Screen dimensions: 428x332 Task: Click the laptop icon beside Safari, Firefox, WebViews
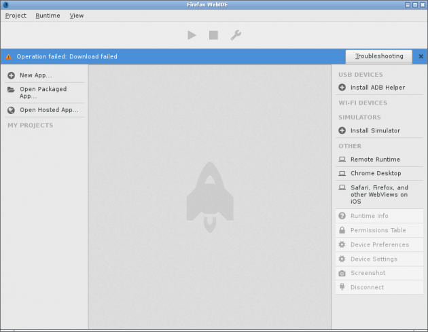[342, 187]
